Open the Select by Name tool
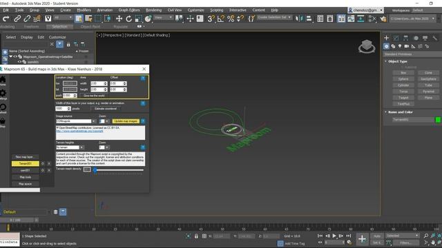Screen dimensions: 442x248 (88, 19)
